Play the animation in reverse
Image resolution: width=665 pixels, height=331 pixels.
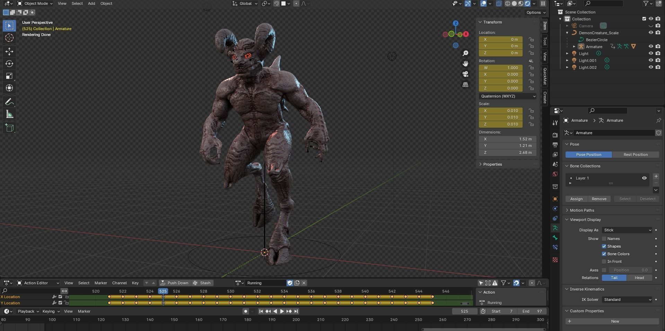pyautogui.click(x=275, y=311)
